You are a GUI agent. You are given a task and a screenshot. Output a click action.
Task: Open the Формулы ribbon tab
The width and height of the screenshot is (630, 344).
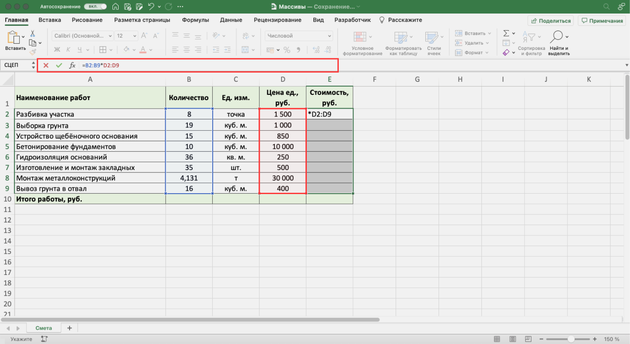pyautogui.click(x=195, y=20)
